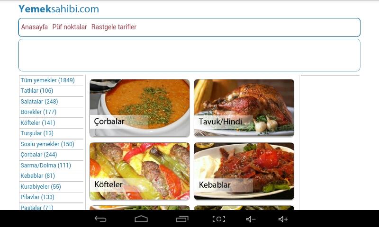
Task: Tap the Android back navigation icon
Action: coord(100,219)
